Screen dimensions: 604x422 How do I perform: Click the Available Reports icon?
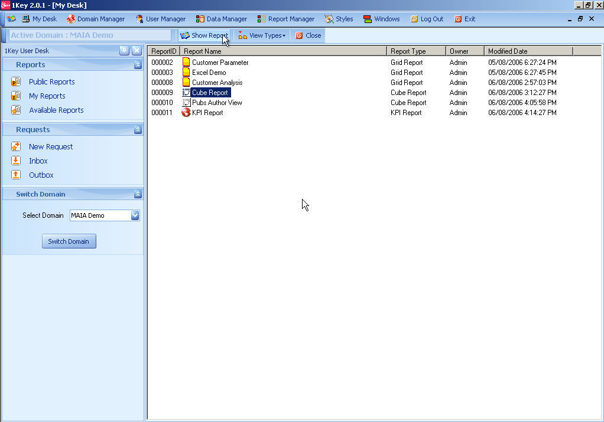click(16, 110)
